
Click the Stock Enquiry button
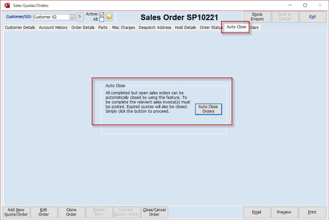257,17
